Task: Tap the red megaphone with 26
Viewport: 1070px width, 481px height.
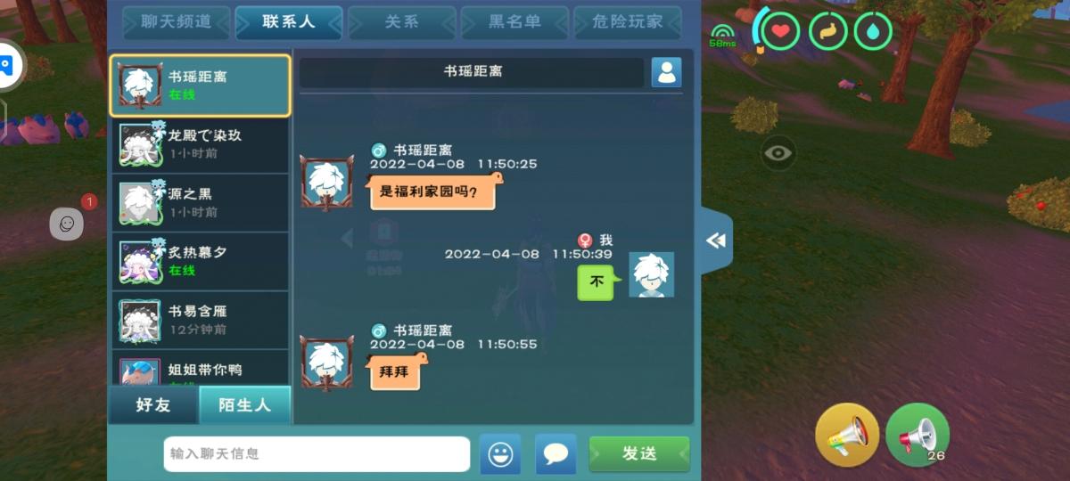Action: coord(918,435)
